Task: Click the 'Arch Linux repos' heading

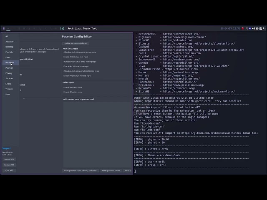Action: 71,49
